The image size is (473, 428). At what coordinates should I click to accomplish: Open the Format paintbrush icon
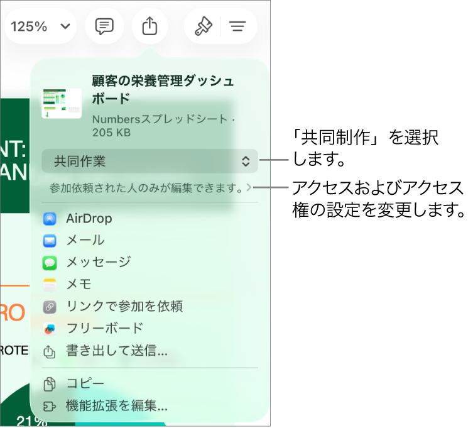204,26
